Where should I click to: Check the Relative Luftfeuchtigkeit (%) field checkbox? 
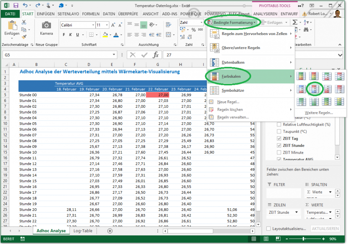[x=279, y=124]
